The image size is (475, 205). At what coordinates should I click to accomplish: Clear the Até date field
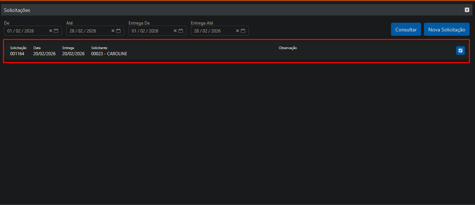pos(113,31)
